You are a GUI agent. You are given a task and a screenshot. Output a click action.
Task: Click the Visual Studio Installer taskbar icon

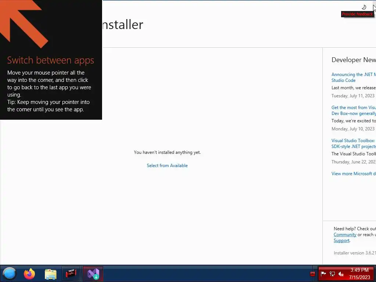point(93,274)
